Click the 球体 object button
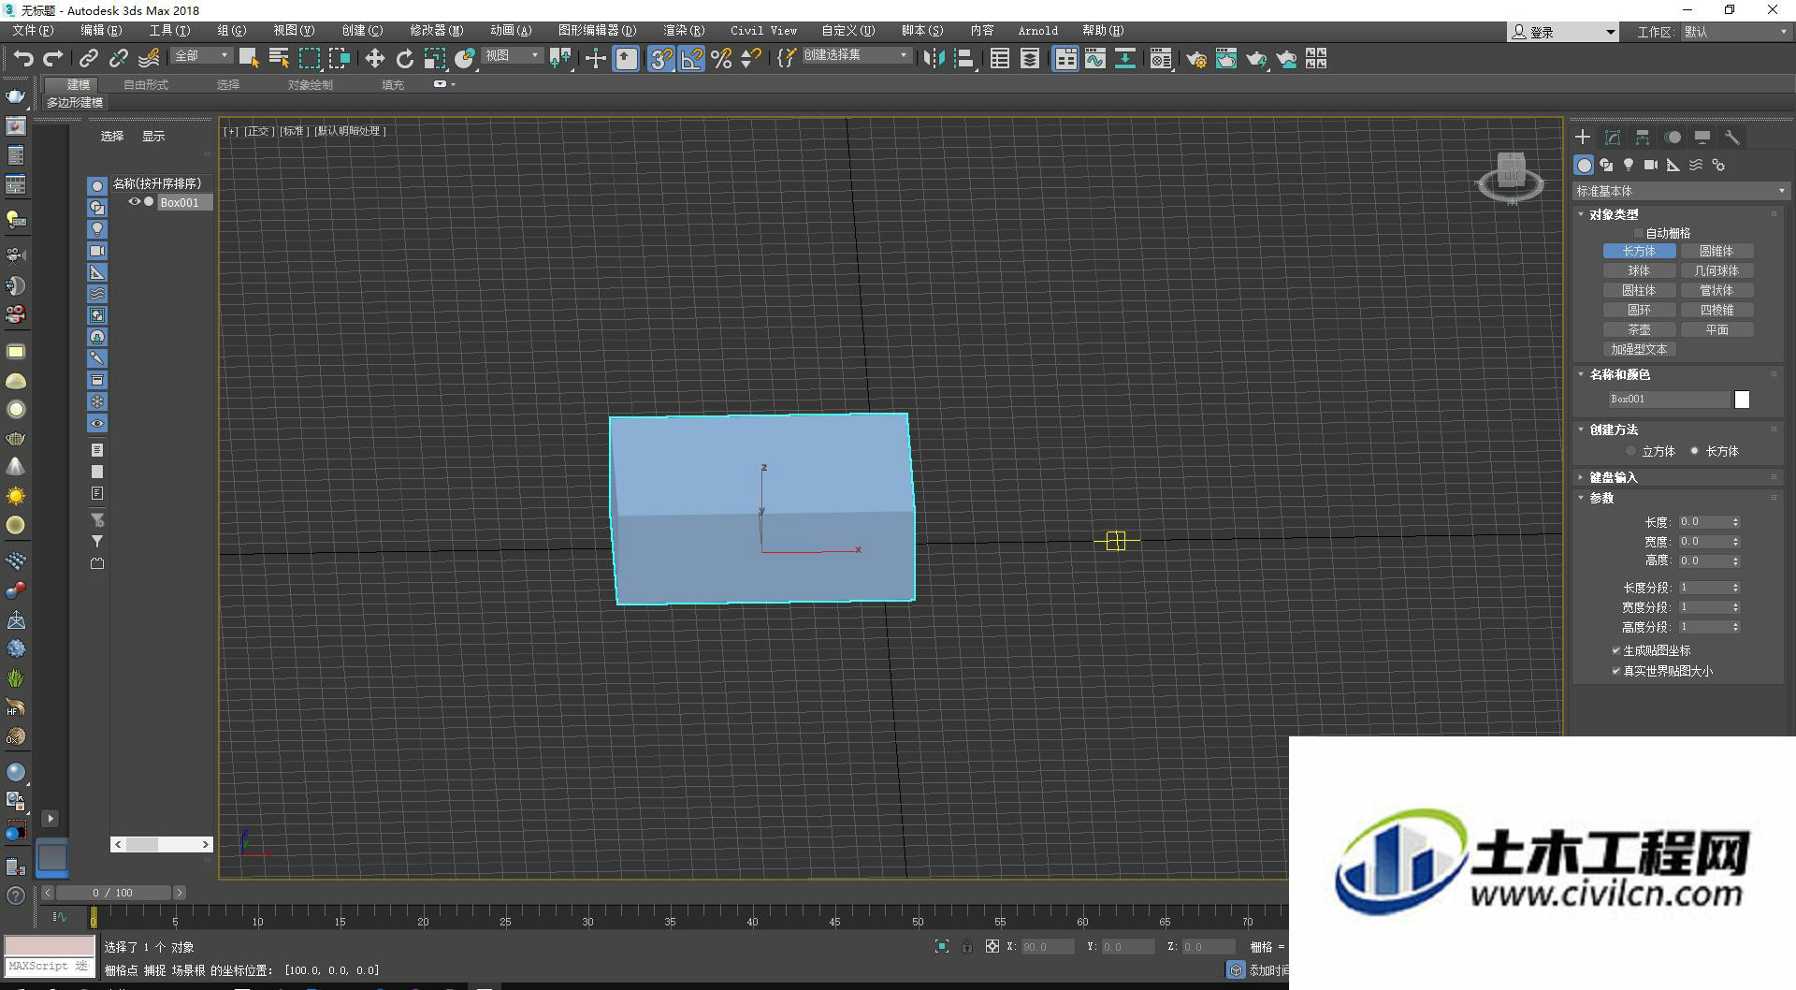Screen dimensions: 1796x990 [x=1639, y=270]
